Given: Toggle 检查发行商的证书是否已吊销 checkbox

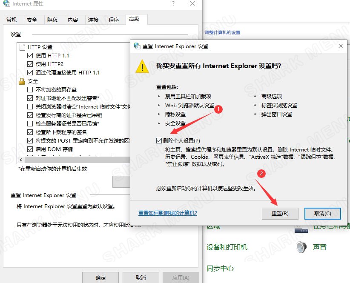Looking at the screenshot, I should tap(30, 115).
